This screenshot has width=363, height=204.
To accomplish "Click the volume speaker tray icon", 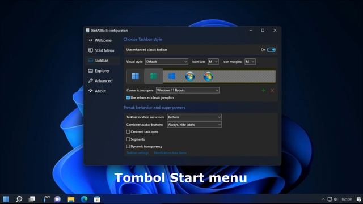I will pos(335,199).
